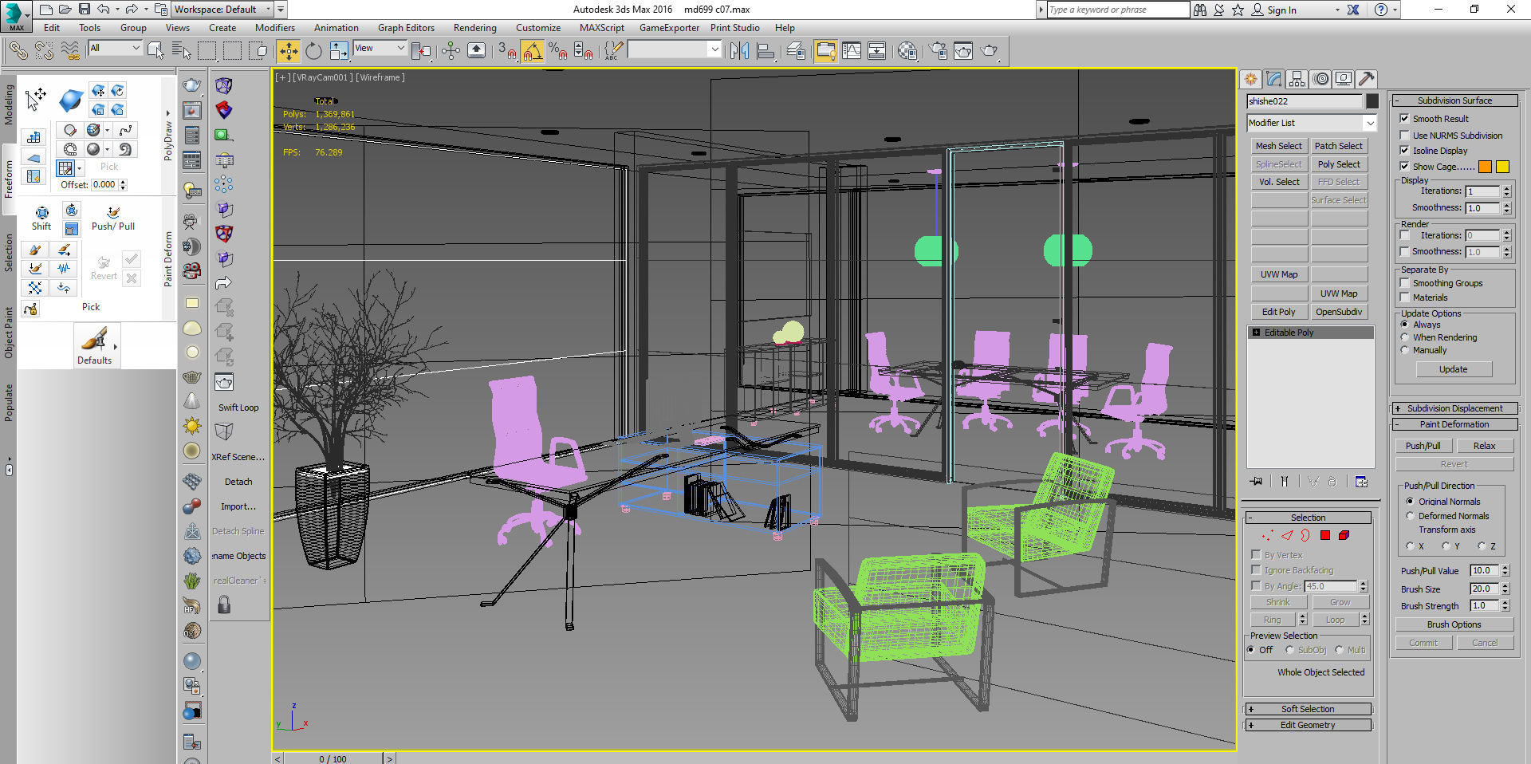This screenshot has width=1531, height=764.
Task: Toggle Isoline Display checkbox
Action: point(1404,151)
